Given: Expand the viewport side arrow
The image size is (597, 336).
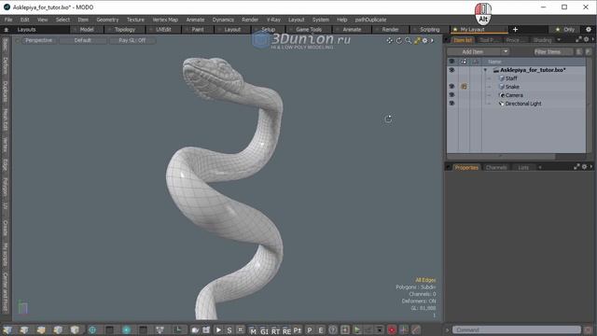Looking at the screenshot, I should coord(432,40).
